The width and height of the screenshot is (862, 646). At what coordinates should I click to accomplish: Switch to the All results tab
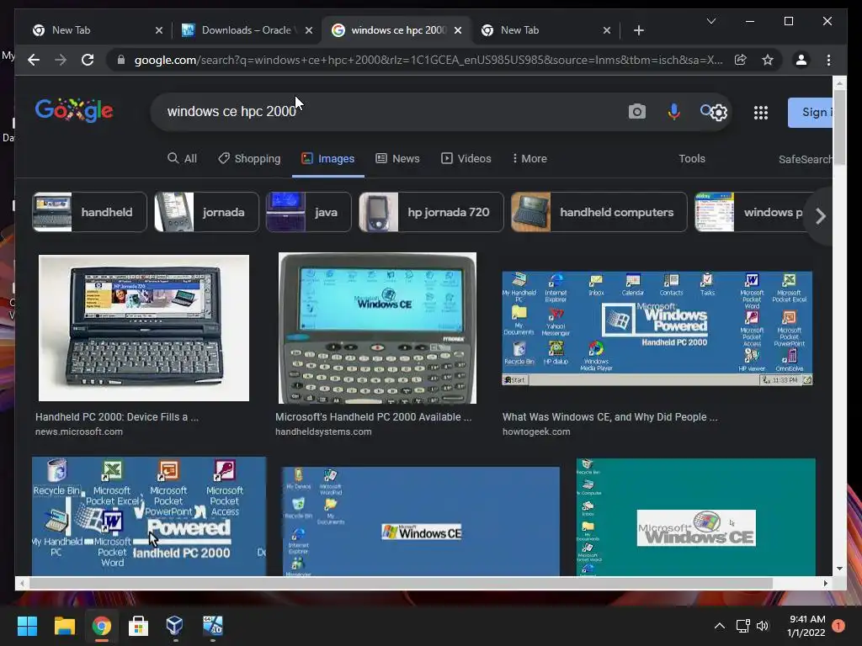182,158
